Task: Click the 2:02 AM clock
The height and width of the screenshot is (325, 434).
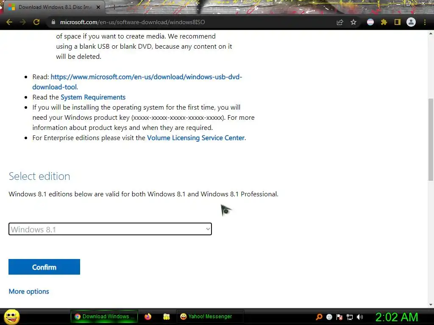Action: coord(396,317)
